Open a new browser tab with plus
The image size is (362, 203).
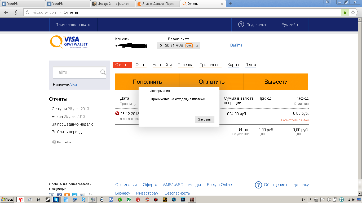coord(230,4)
